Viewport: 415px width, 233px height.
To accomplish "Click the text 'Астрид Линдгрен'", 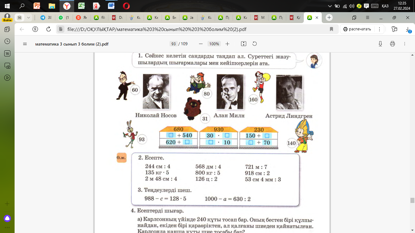I will click(x=289, y=116).
